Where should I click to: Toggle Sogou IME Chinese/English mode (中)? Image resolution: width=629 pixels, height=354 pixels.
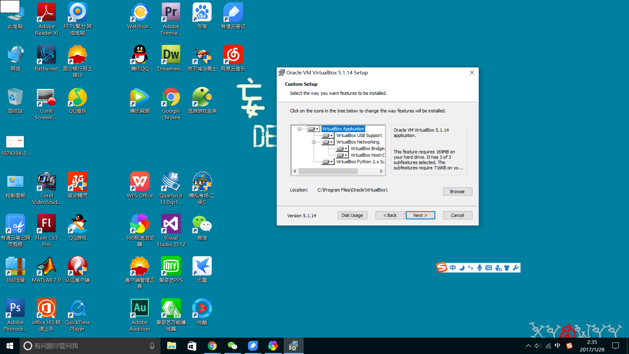(x=453, y=268)
